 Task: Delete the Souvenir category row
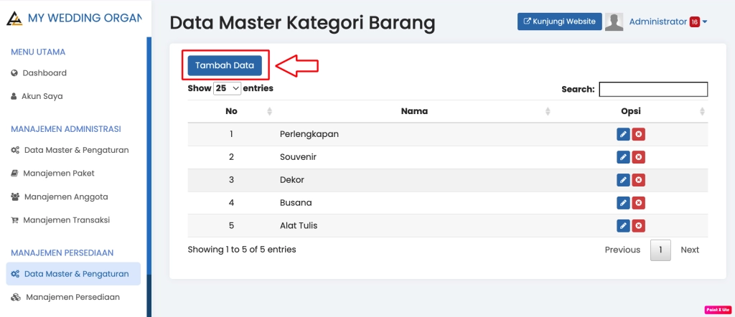[x=638, y=157]
